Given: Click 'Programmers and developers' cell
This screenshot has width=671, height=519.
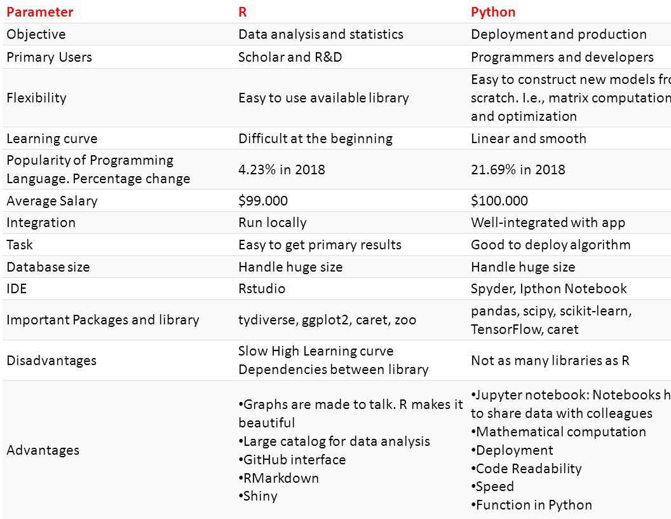Looking at the screenshot, I should pyautogui.click(x=562, y=57).
